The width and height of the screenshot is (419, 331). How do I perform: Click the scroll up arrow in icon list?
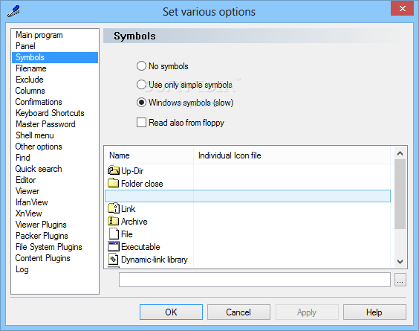click(x=400, y=153)
